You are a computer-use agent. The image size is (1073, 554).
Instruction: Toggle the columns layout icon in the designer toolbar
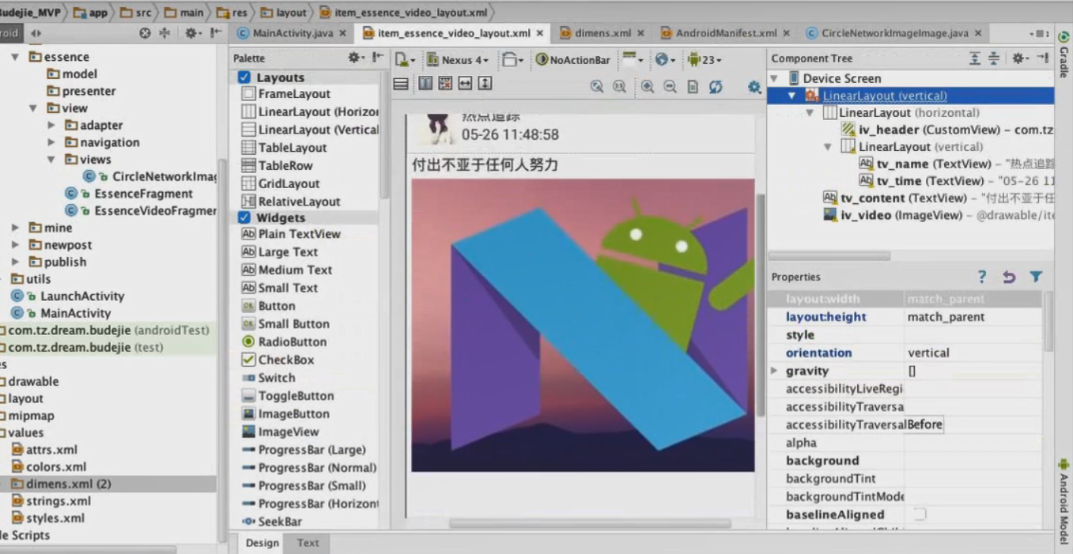click(425, 84)
